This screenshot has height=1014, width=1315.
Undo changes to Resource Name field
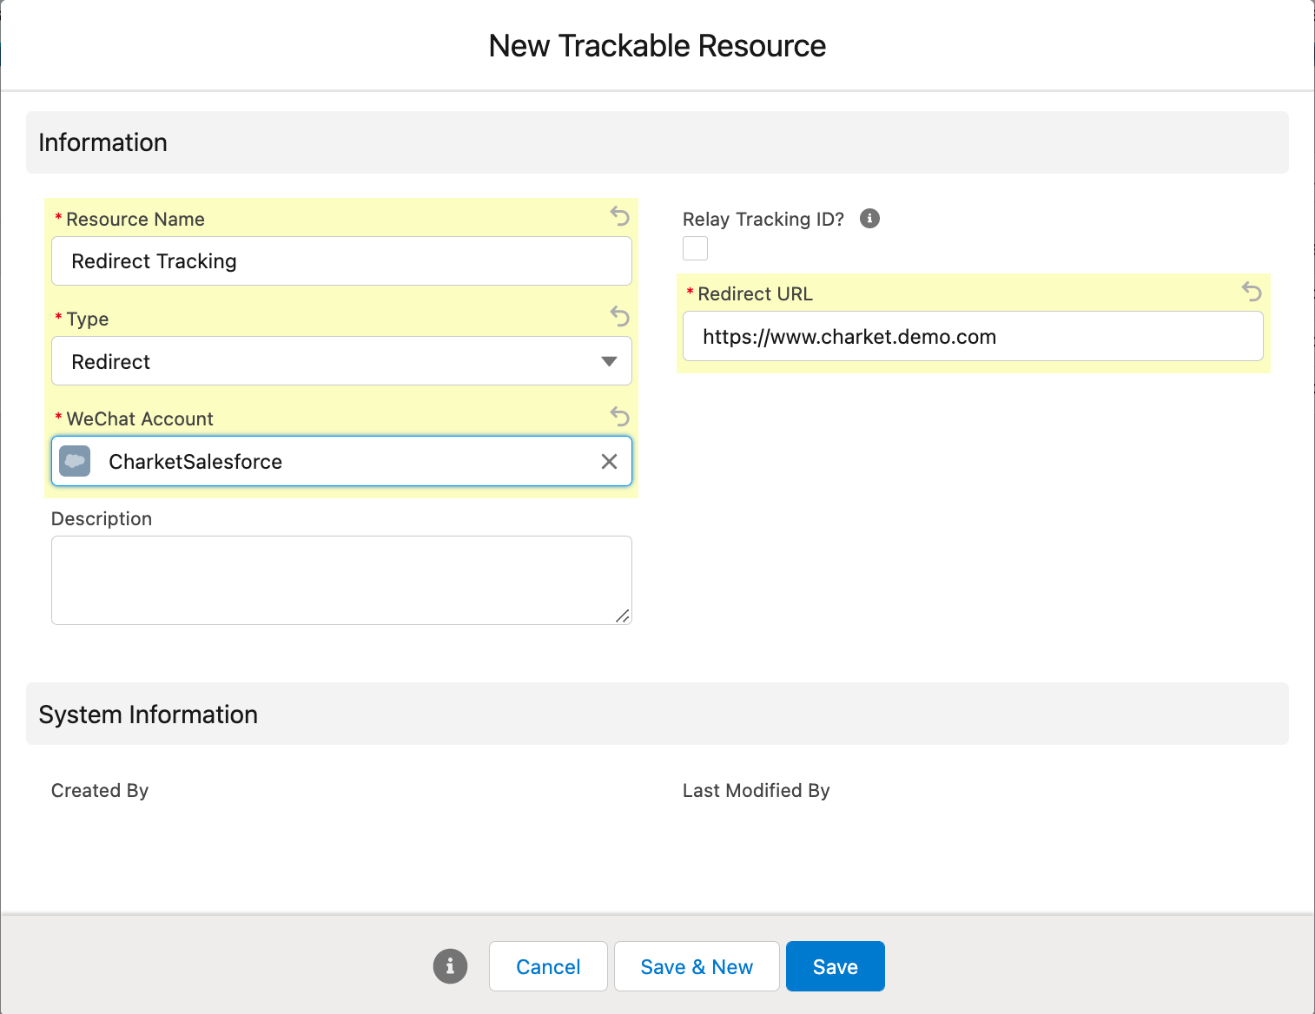[x=619, y=215]
